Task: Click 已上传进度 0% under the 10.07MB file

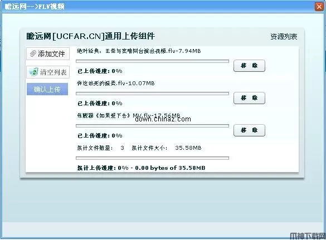Action: pos(100,103)
